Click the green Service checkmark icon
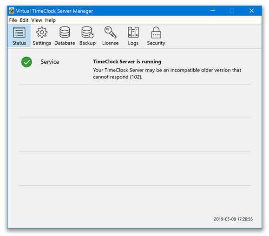 26,62
